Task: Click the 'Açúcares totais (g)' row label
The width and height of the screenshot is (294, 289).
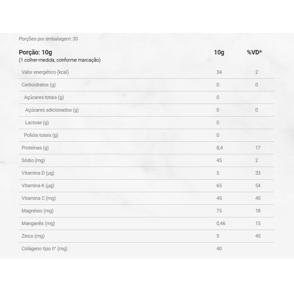Action: coord(44,97)
